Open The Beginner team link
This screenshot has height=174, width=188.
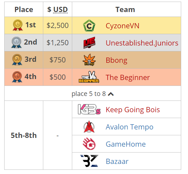(x=128, y=77)
